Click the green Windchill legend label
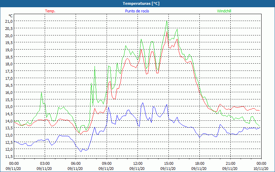Viewport: 275px width, 172px height. coord(224,11)
